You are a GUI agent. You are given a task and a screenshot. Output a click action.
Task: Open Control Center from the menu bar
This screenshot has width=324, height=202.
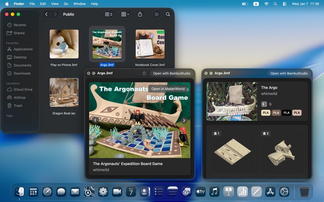coord(284,4)
